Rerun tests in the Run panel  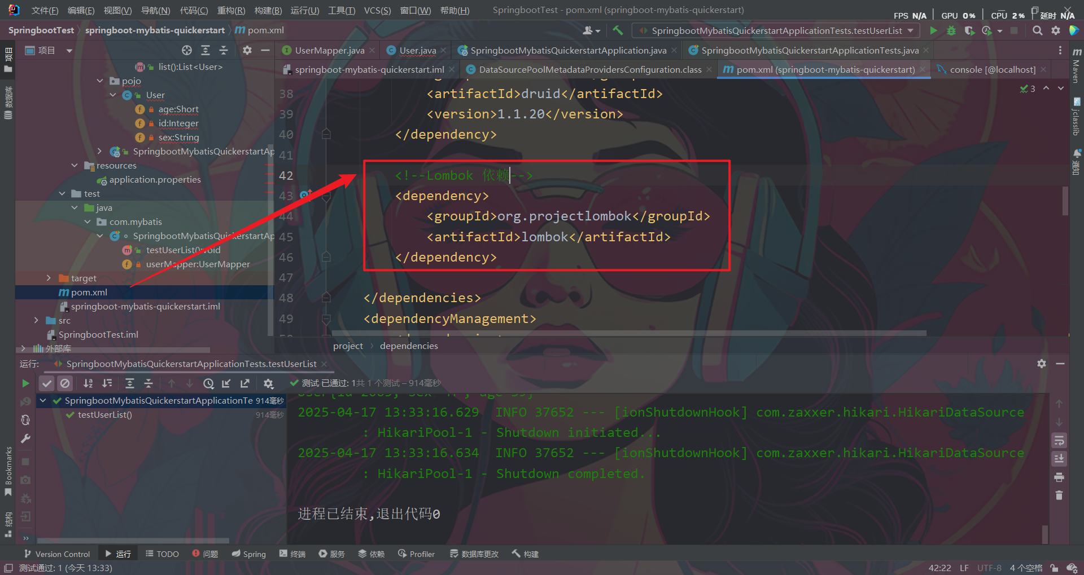pyautogui.click(x=25, y=383)
